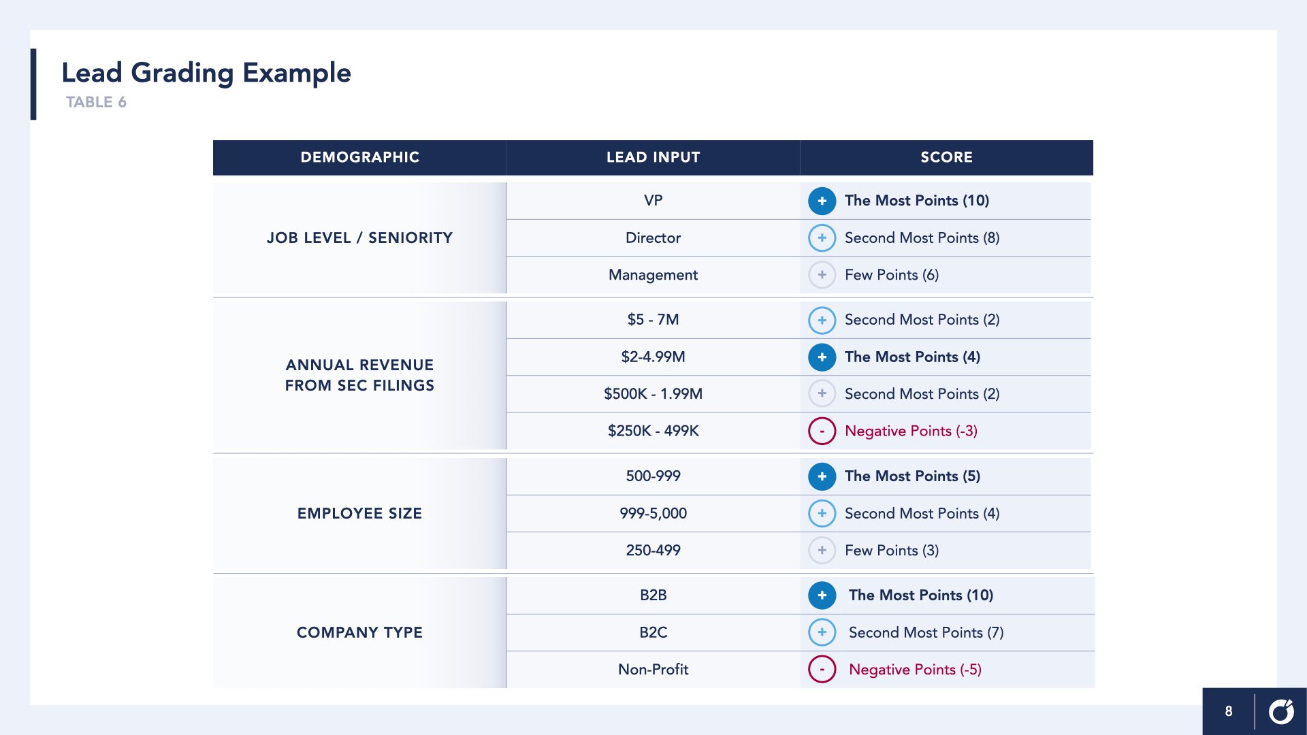The width and height of the screenshot is (1307, 735).
Task: Select the EMPLOYEE SIZE category cell
Action: click(x=359, y=513)
